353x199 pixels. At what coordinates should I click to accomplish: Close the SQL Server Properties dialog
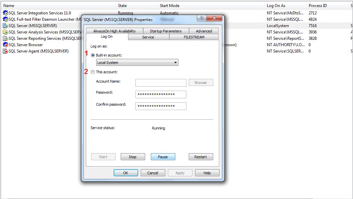[x=214, y=18]
